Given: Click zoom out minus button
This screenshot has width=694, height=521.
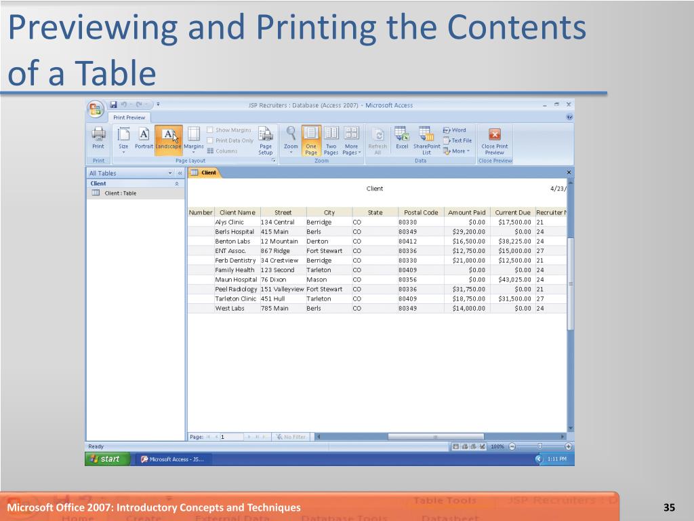Looking at the screenshot, I should pos(512,446).
